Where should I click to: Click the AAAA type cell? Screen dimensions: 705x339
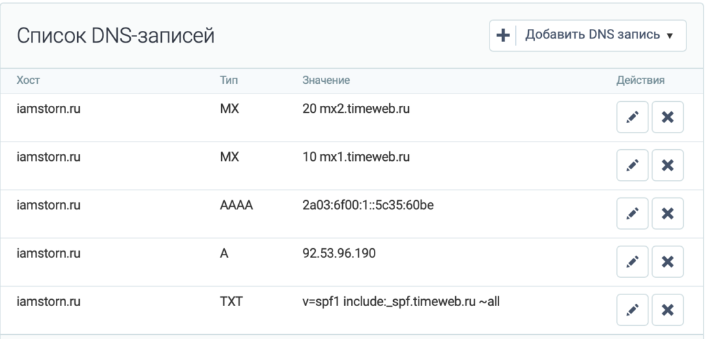(237, 205)
